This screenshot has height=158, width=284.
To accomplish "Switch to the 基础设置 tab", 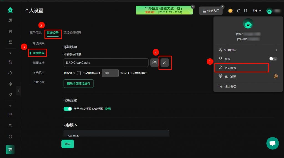I will coord(52,33).
